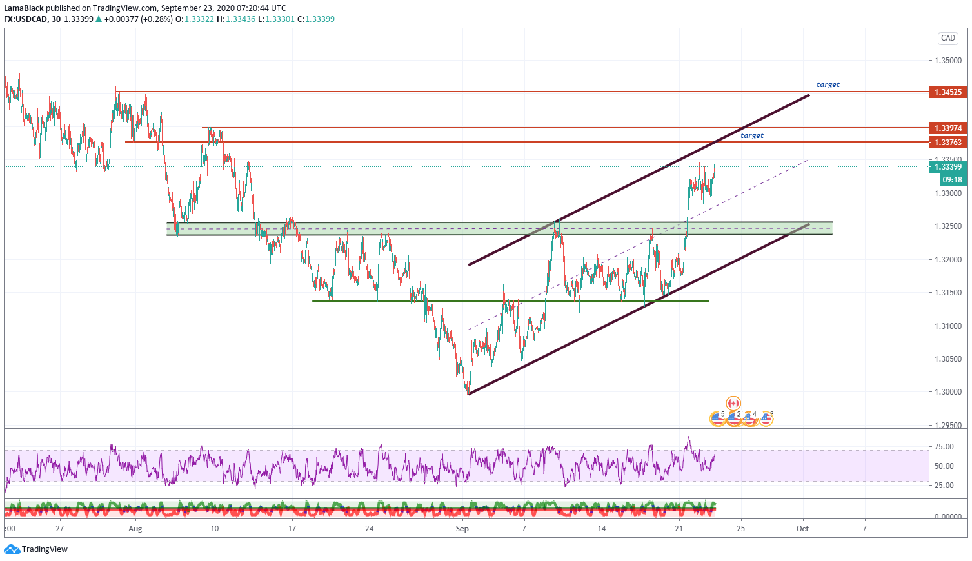Click the 'Aug' date axis label
The height and width of the screenshot is (561, 972).
135,529
